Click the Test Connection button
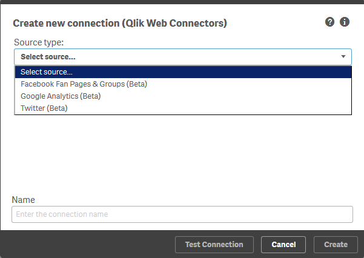364x258 pixels. 214,245
